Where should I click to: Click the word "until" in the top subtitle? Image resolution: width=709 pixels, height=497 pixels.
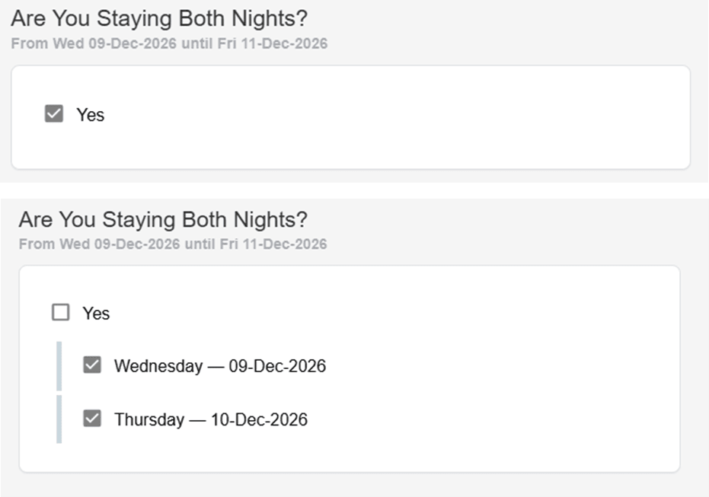[x=196, y=43]
